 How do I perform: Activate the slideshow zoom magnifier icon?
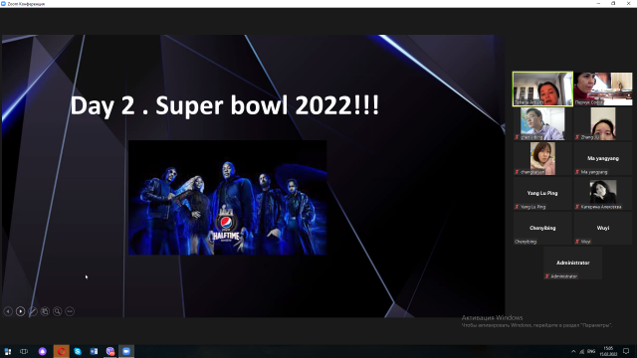[x=58, y=311]
